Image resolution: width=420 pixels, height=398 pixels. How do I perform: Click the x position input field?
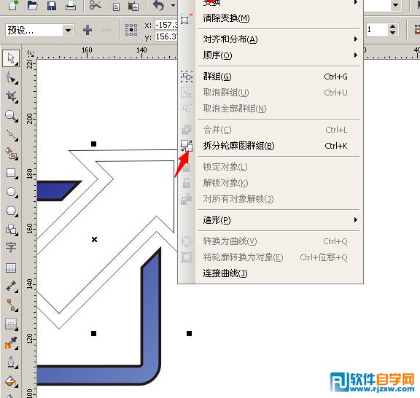pyautogui.click(x=166, y=25)
